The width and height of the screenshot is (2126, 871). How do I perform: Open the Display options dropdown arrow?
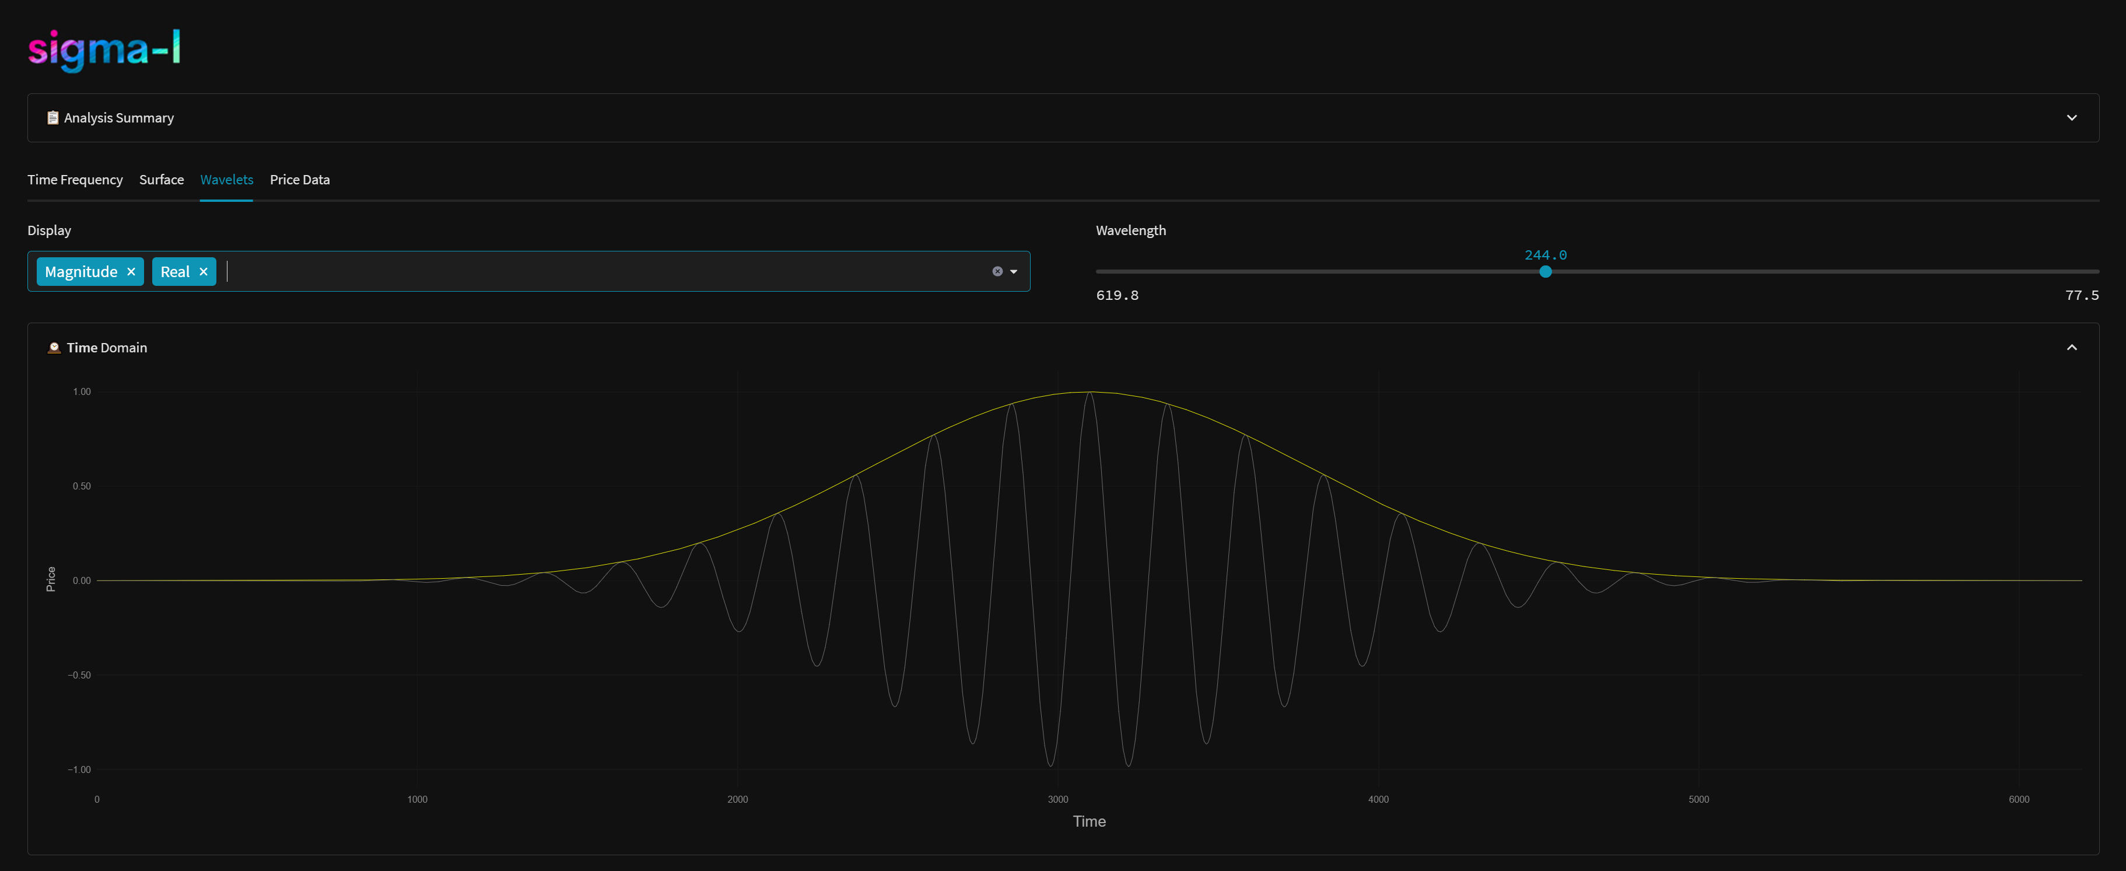1014,271
